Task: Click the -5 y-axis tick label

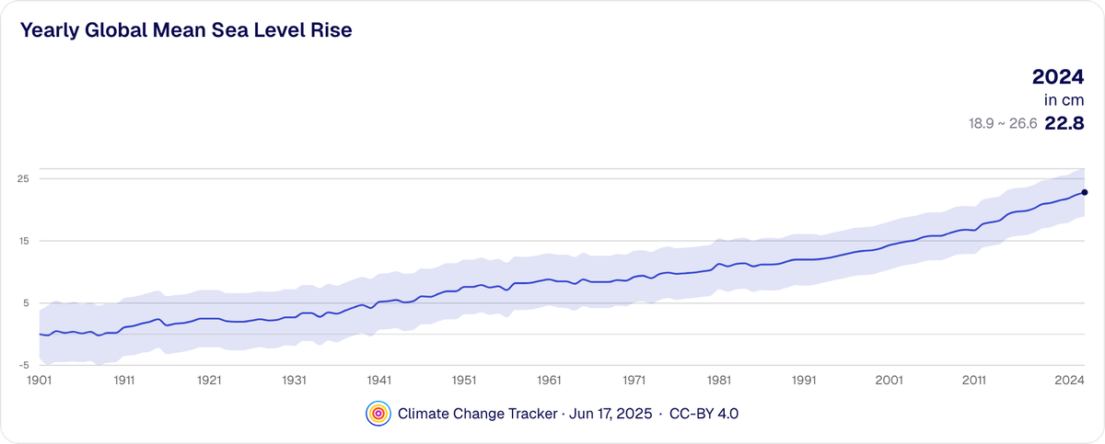Action: [25, 365]
